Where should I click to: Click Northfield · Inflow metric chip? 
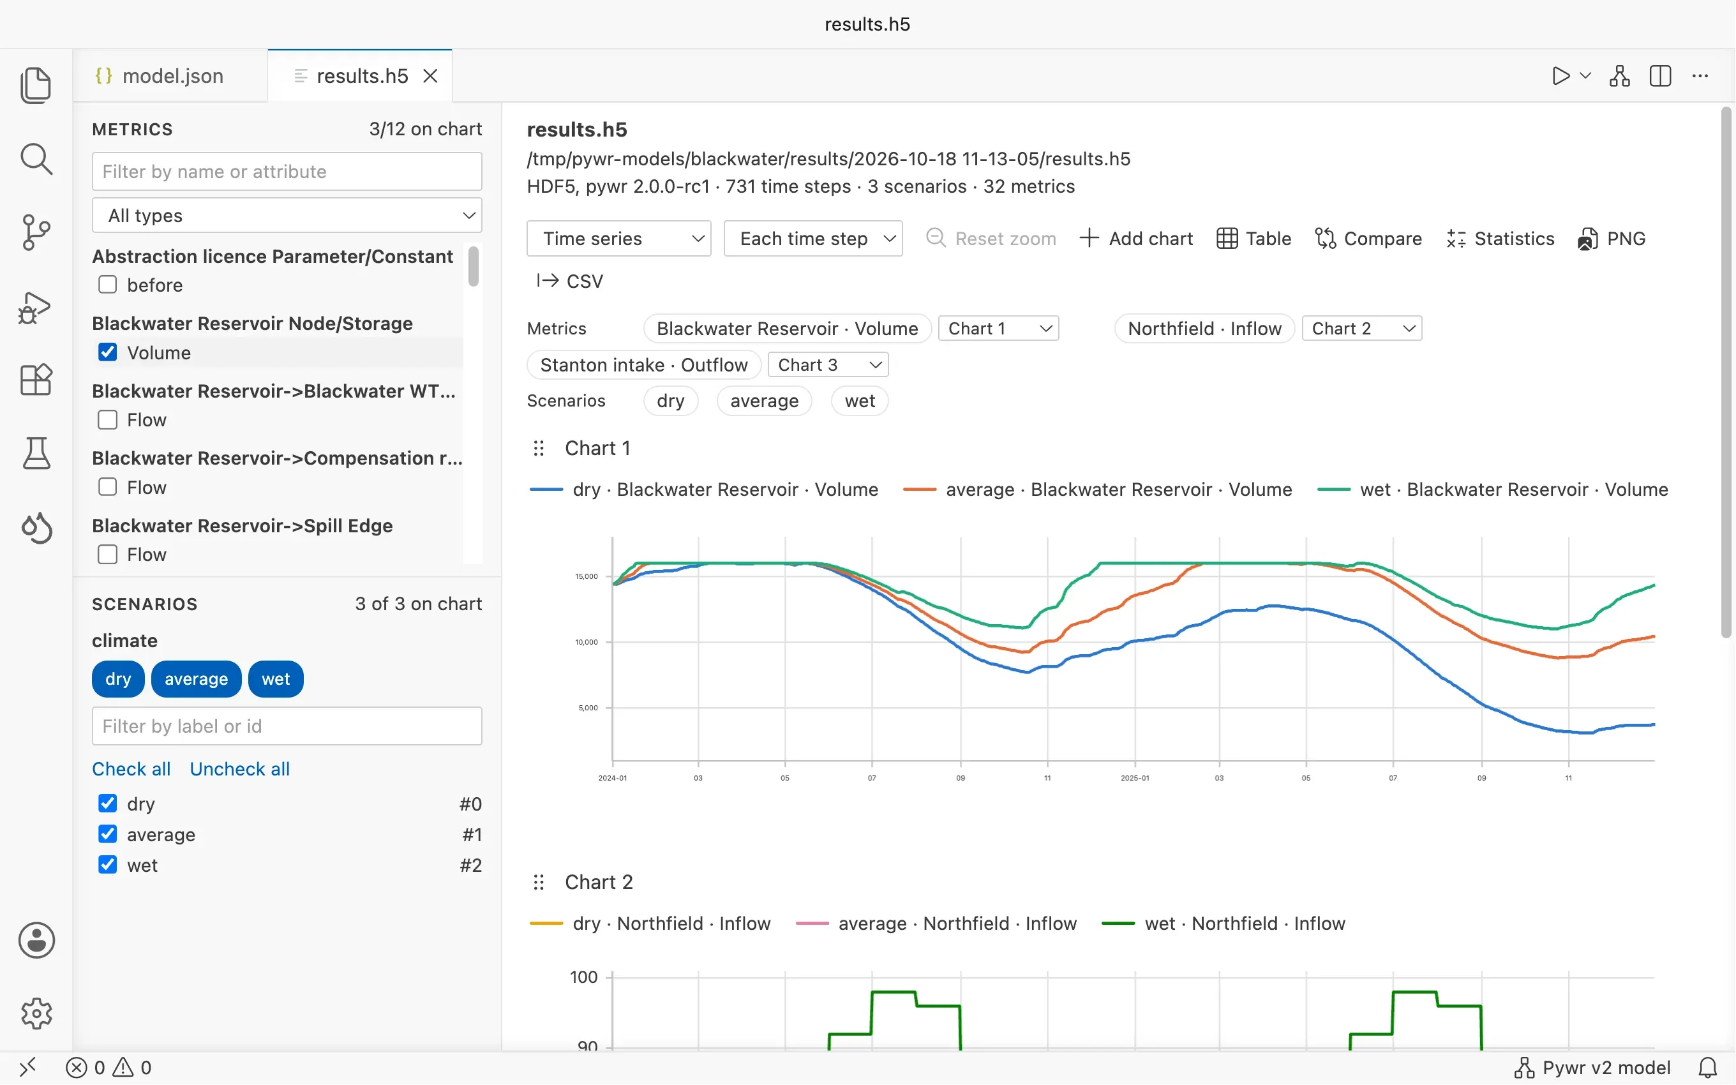1204,328
